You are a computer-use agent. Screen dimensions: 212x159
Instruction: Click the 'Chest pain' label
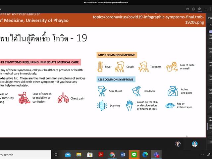[x=77, y=99]
